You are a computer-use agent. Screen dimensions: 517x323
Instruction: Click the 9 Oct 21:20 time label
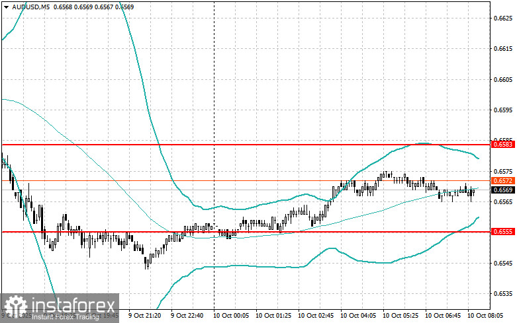(145, 316)
